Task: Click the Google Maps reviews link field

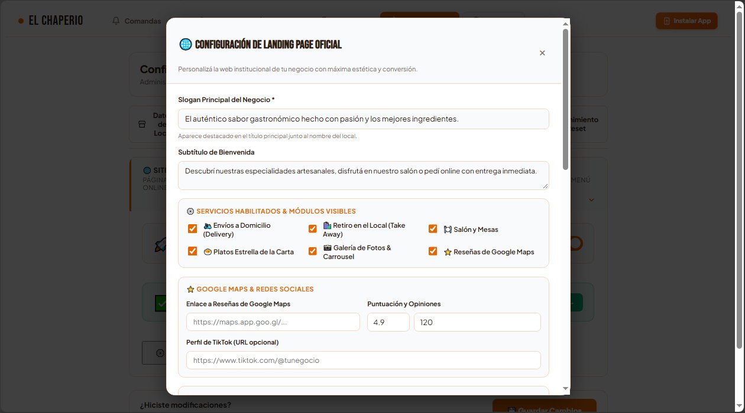Action: (x=273, y=322)
